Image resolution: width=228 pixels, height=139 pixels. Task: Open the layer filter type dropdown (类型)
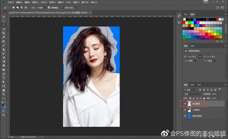pyautogui.click(x=190, y=89)
